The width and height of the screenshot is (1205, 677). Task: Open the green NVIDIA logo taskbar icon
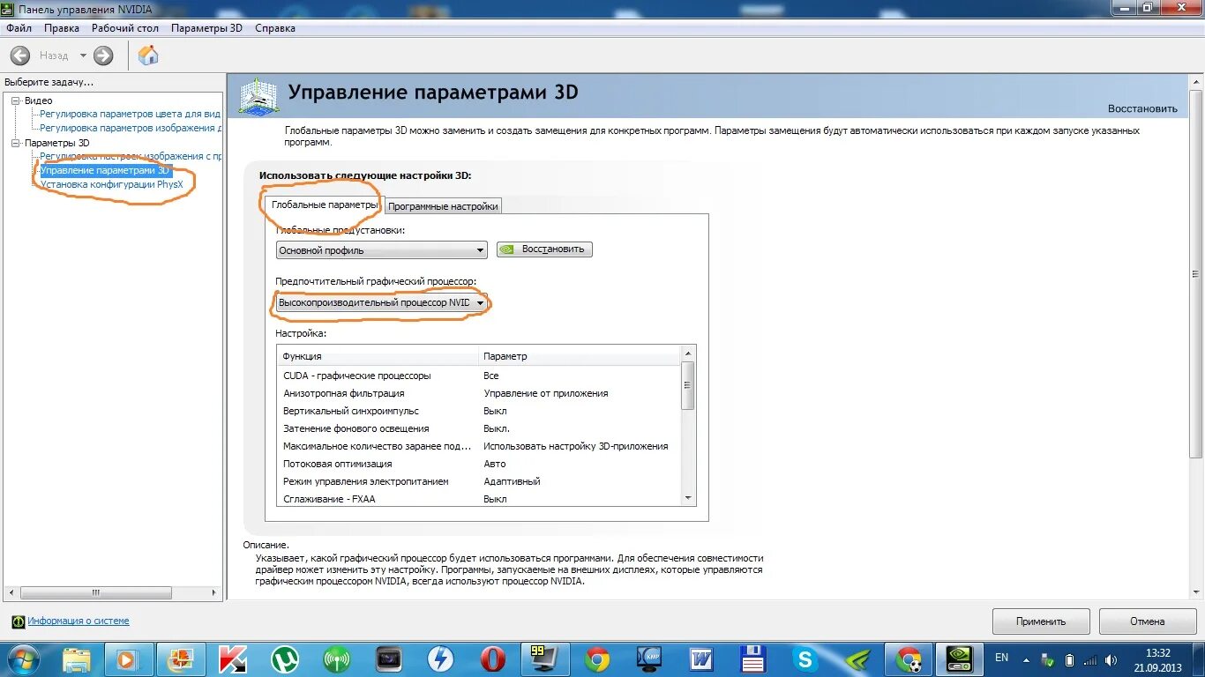857,659
